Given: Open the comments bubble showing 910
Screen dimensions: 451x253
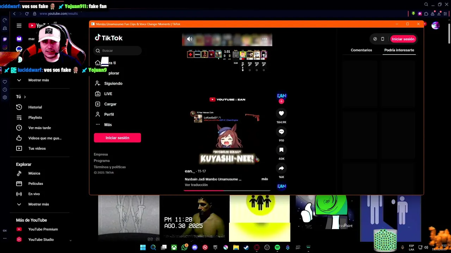Looking at the screenshot, I should [x=281, y=131].
